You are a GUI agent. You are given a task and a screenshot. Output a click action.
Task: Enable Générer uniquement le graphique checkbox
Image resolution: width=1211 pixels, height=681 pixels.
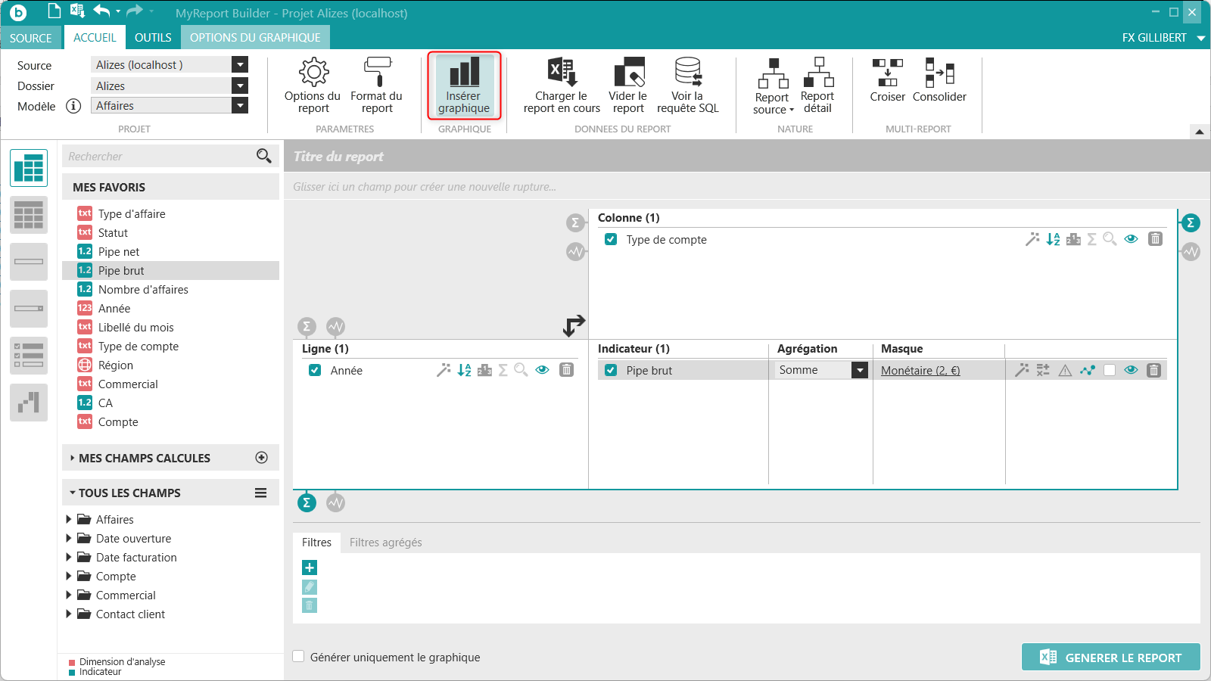click(x=299, y=657)
